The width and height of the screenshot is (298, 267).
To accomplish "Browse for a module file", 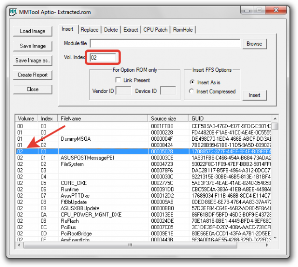I will [x=255, y=44].
